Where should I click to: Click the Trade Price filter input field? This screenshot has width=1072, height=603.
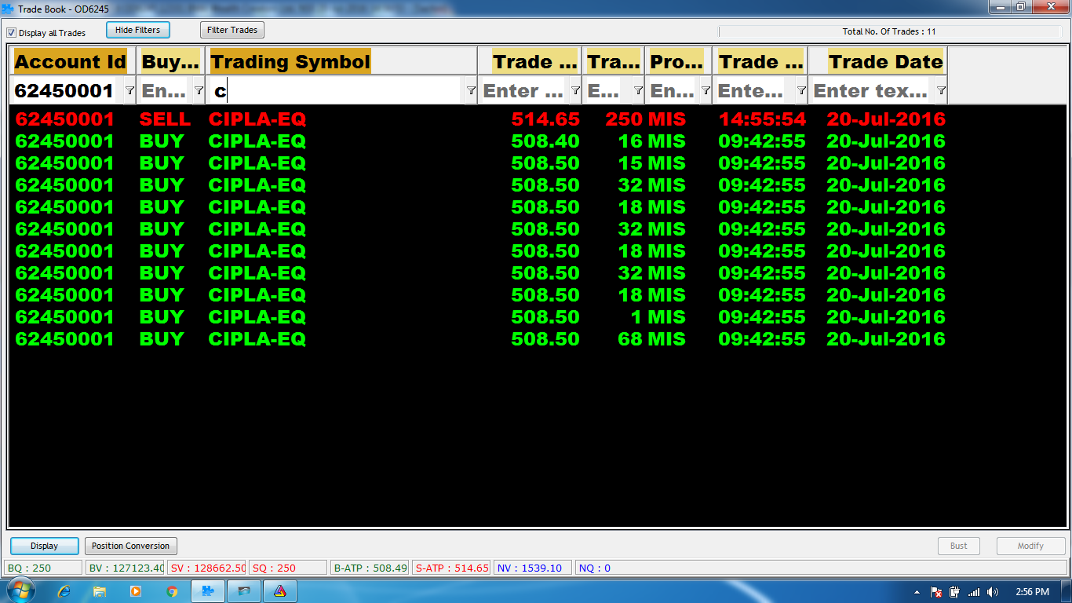pyautogui.click(x=523, y=91)
